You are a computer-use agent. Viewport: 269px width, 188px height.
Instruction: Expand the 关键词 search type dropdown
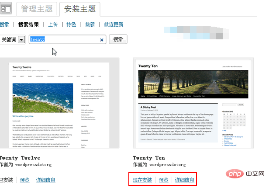21,39
